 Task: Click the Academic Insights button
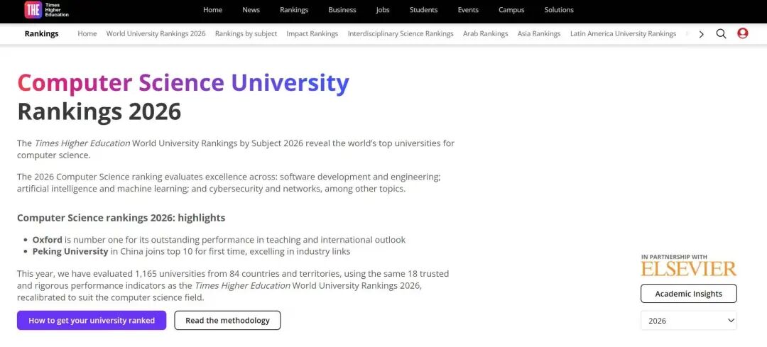689,294
